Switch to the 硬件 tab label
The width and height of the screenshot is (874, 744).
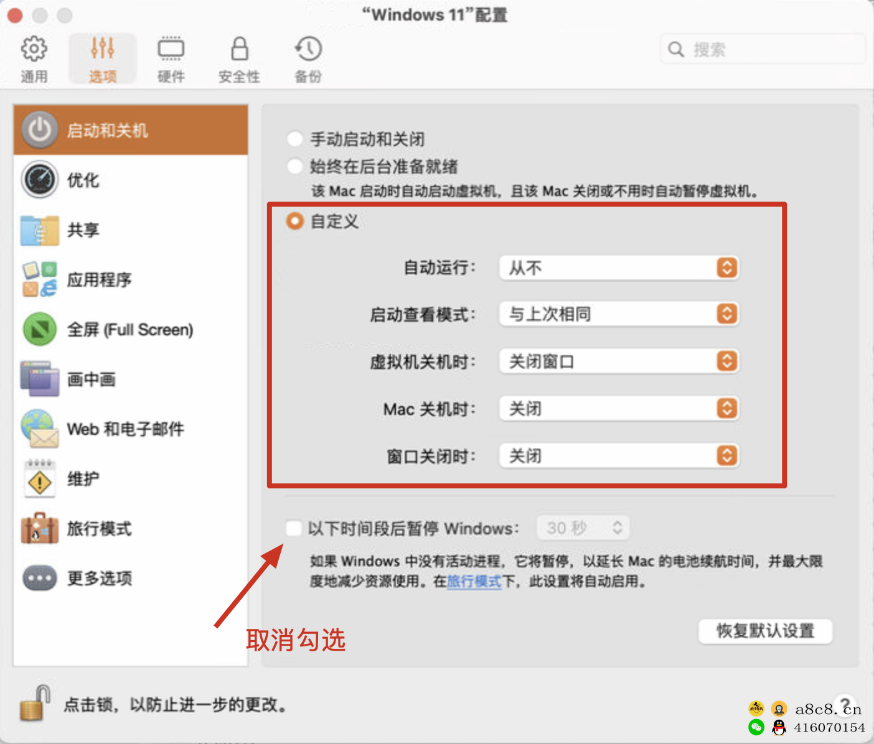171,77
